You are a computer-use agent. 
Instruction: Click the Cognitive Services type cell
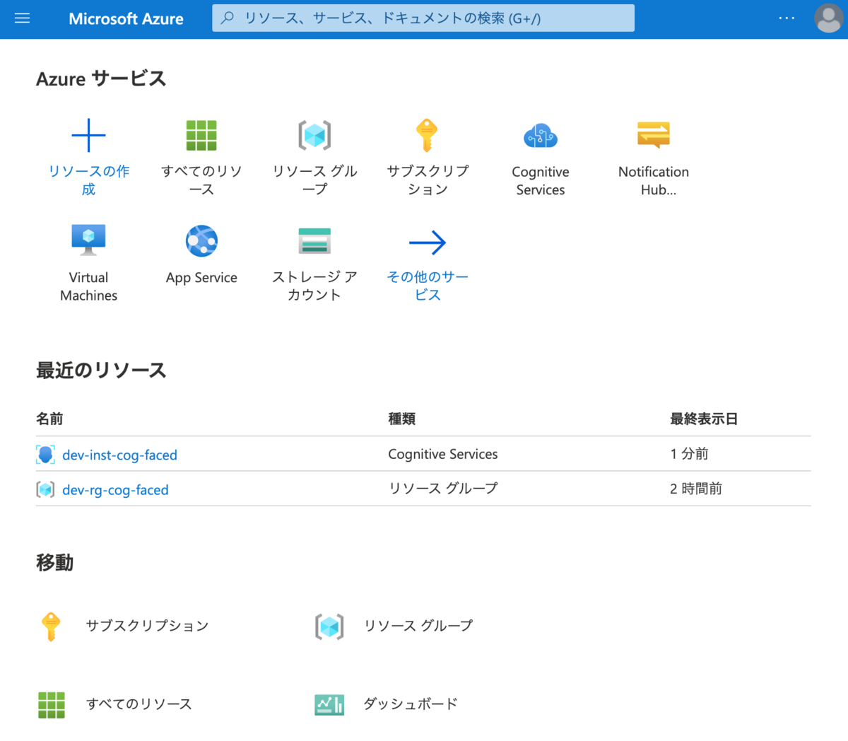pyautogui.click(x=443, y=454)
